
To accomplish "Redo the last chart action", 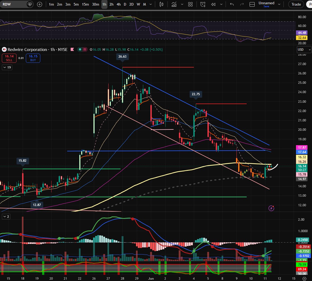I will click(x=242, y=4).
